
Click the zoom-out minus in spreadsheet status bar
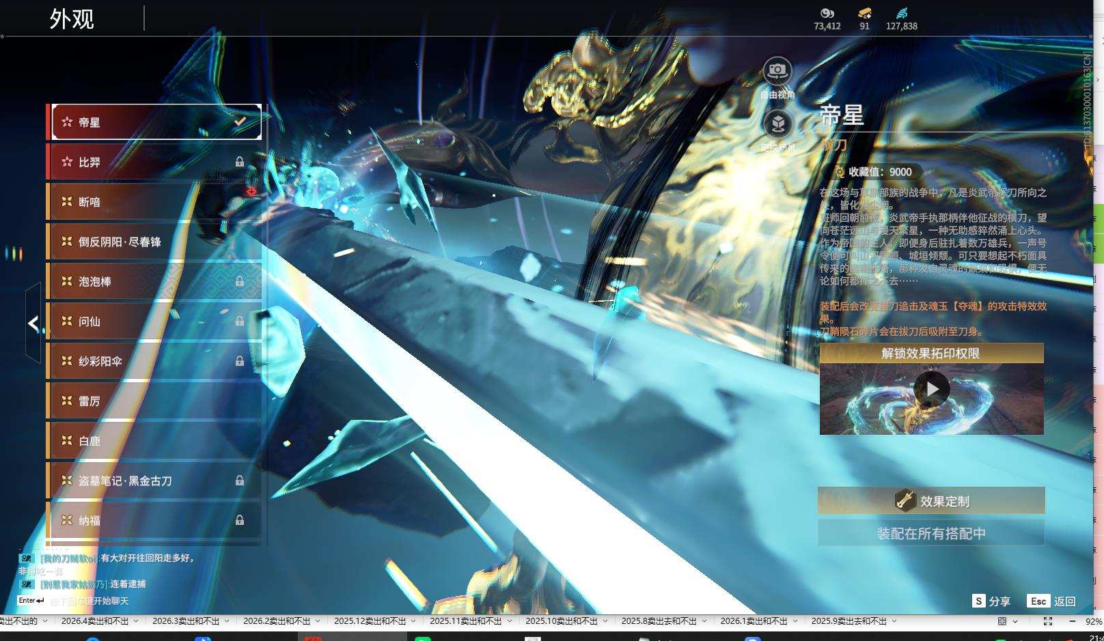(1072, 621)
